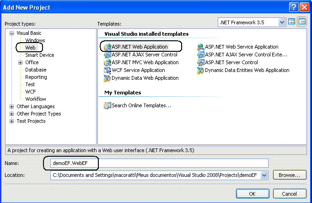Click the Dynamic Data Entities Web Application icon

coord(201,70)
